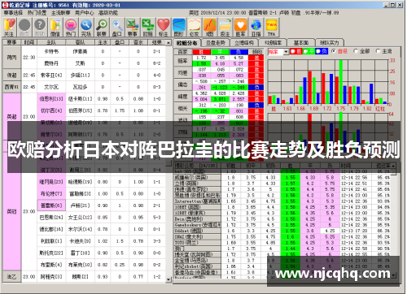Open the 微信 folder toolbar icon
The width and height of the screenshot is (407, 294).
click(x=55, y=27)
